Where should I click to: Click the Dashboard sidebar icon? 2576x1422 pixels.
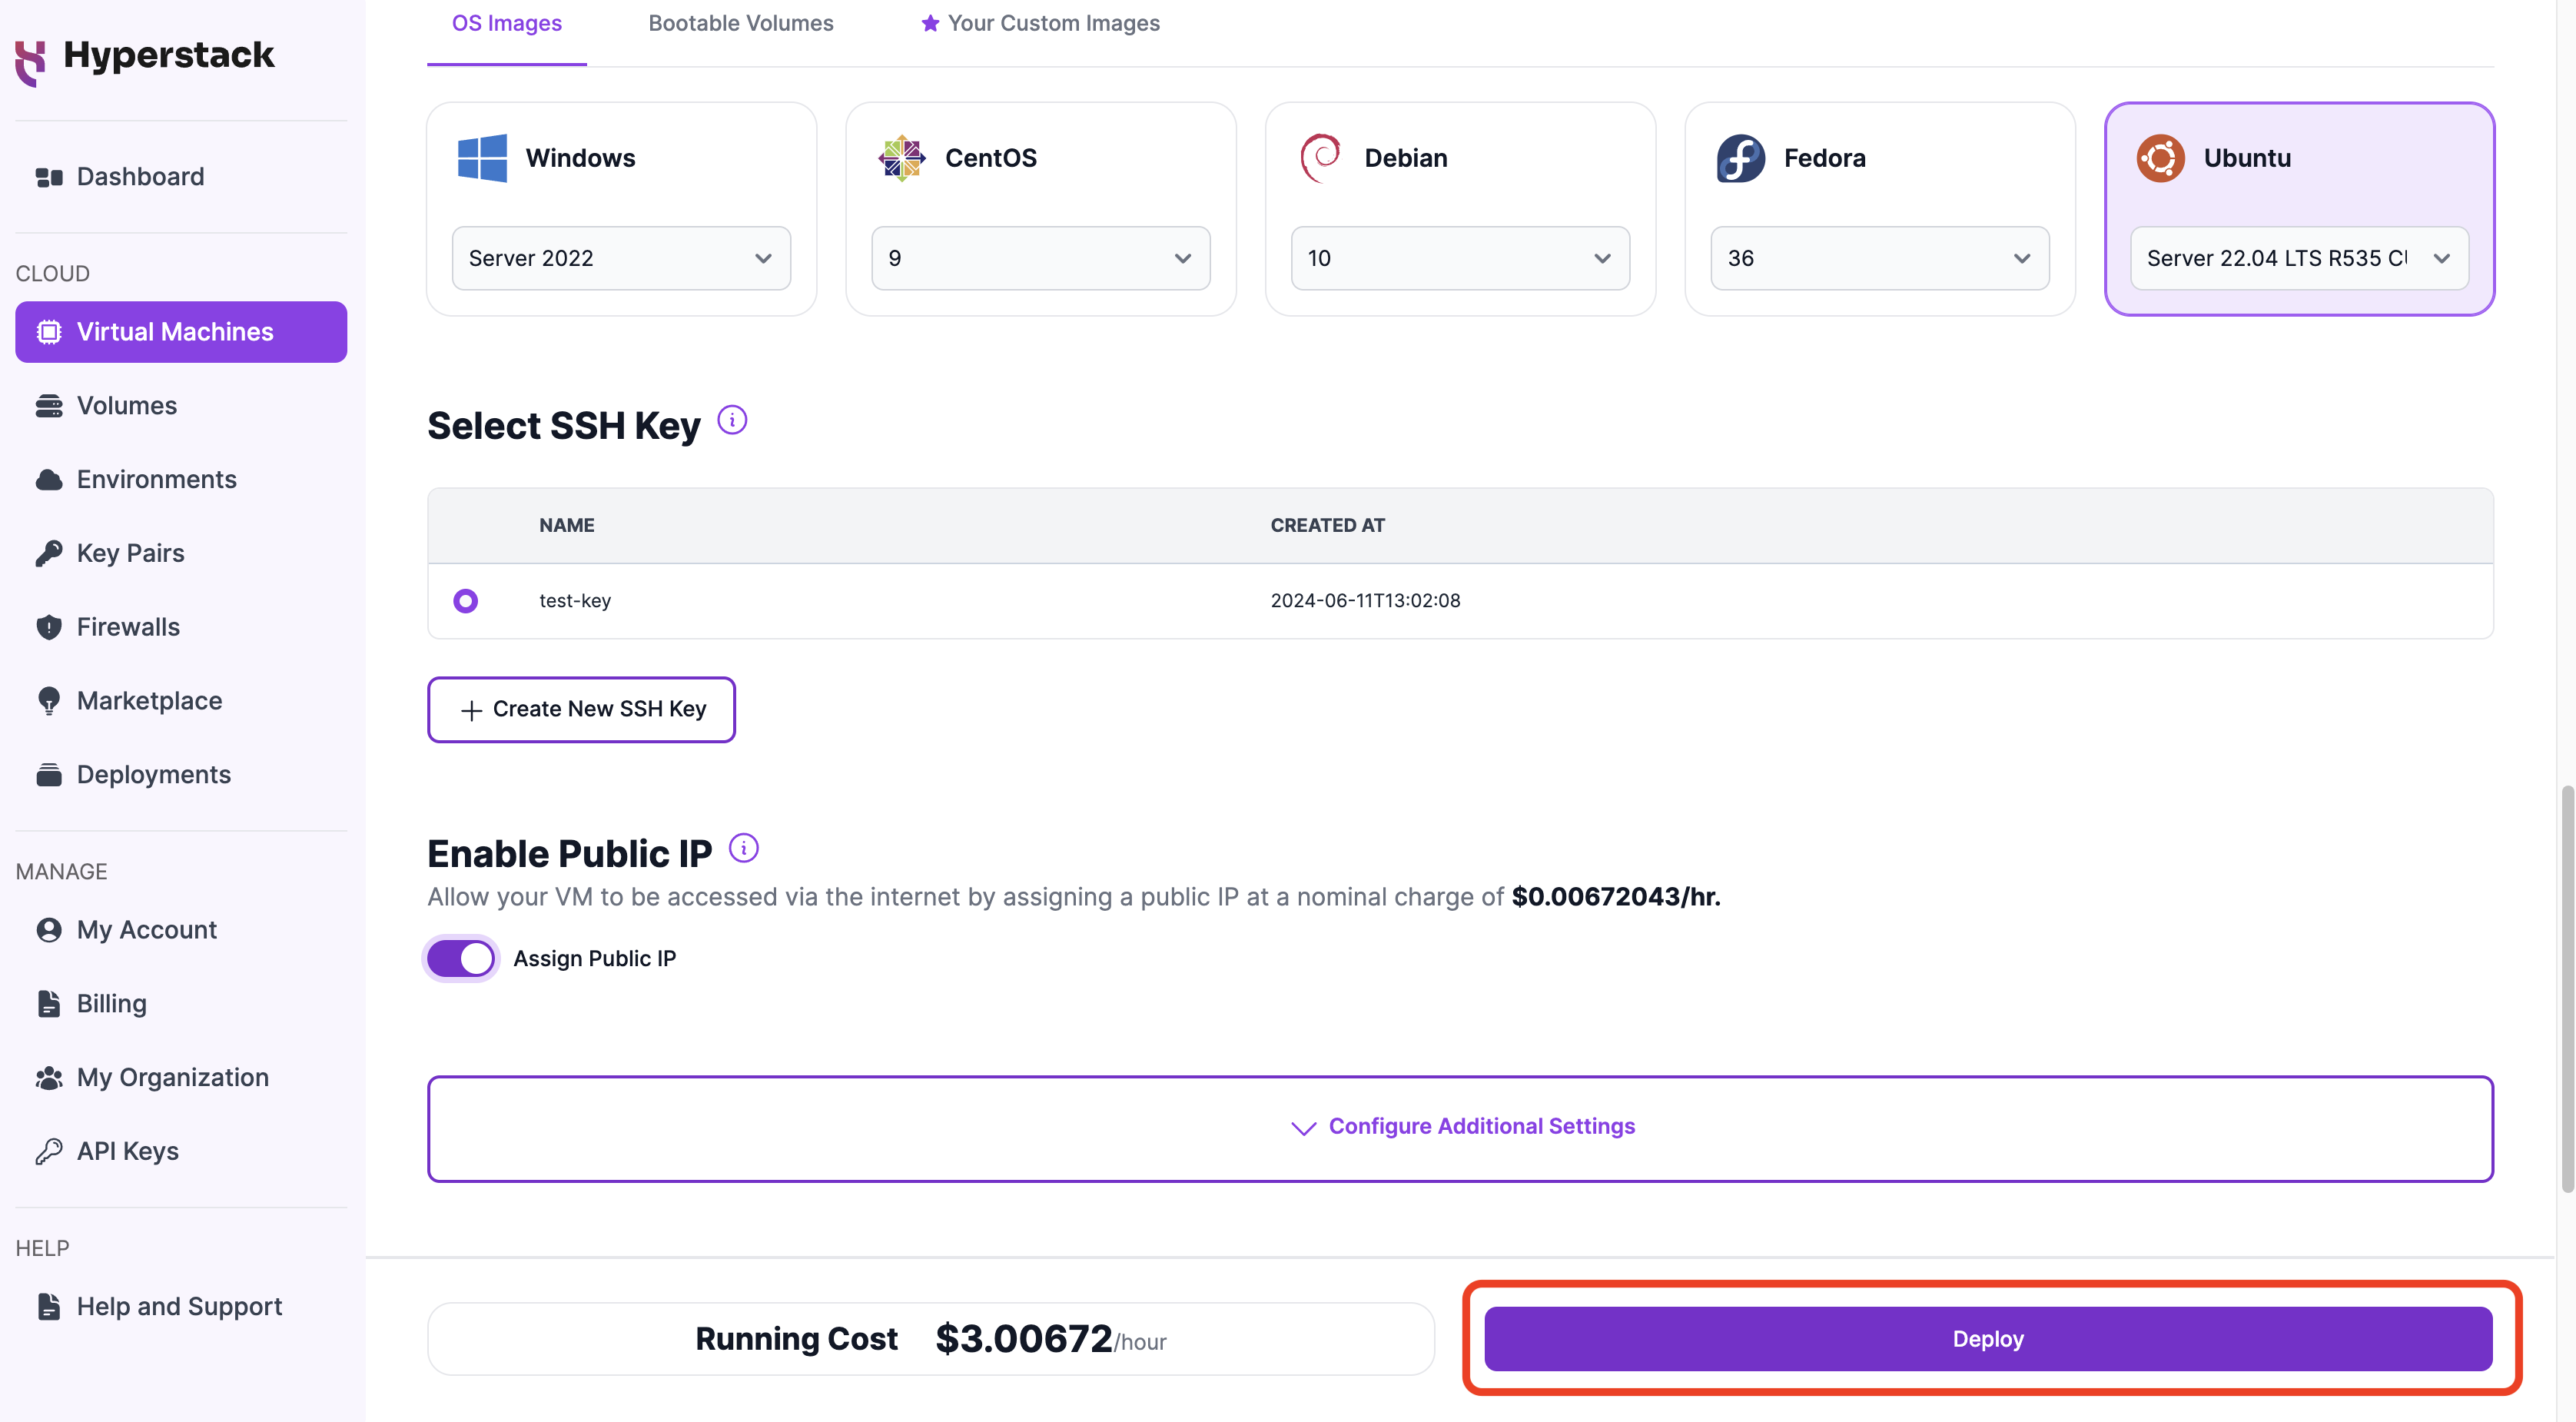pos(49,177)
